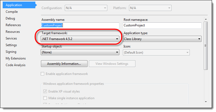Go to the References tab
216x112 pixels.
click(x=13, y=25)
